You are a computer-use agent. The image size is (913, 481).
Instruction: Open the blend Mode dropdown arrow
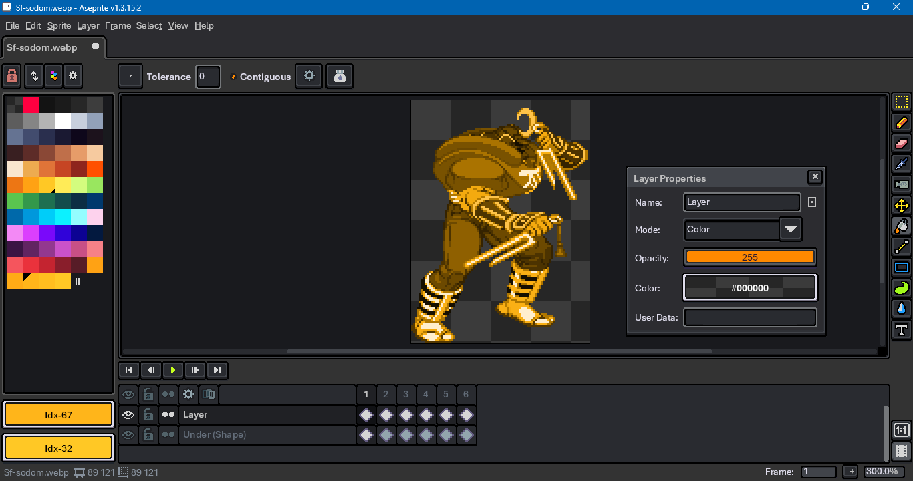pos(791,229)
